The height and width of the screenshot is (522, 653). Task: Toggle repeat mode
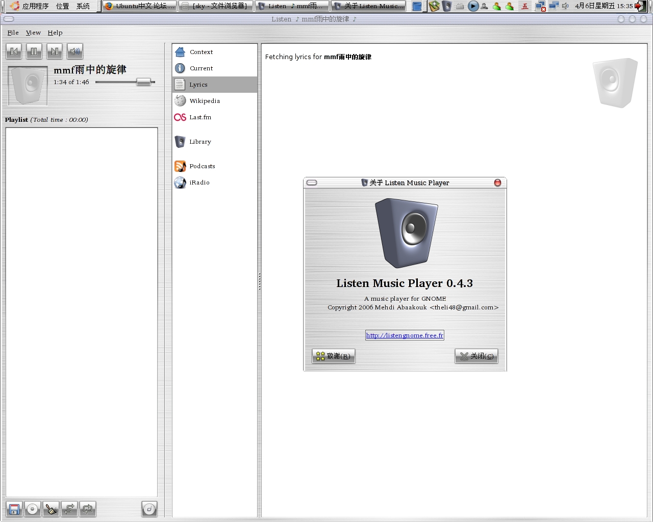[x=88, y=509]
